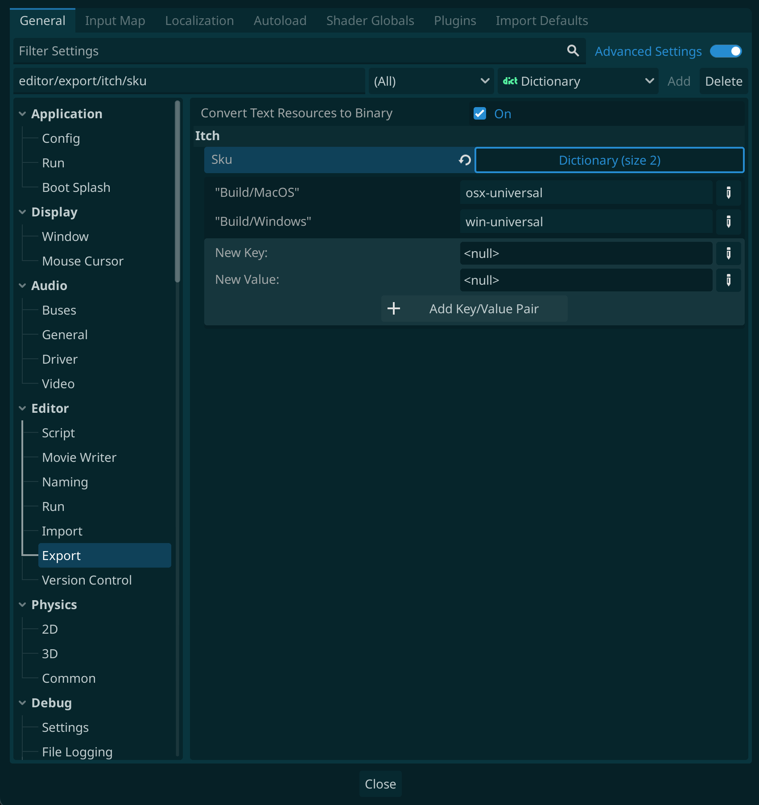Uncheck Convert Text Resources to Binary checkbox
The height and width of the screenshot is (805, 759).
pos(480,113)
